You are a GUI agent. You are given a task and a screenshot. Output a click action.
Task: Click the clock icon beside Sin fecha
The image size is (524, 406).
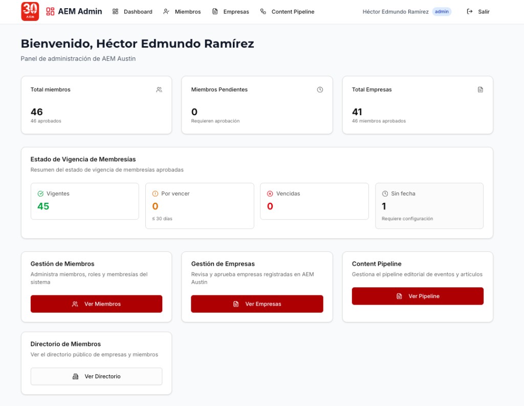click(385, 194)
